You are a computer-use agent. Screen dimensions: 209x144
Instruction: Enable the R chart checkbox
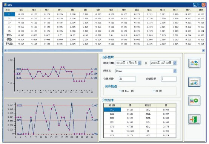(154, 91)
